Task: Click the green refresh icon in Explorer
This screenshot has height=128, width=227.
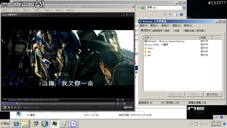Action: pyautogui.click(x=143, y=7)
